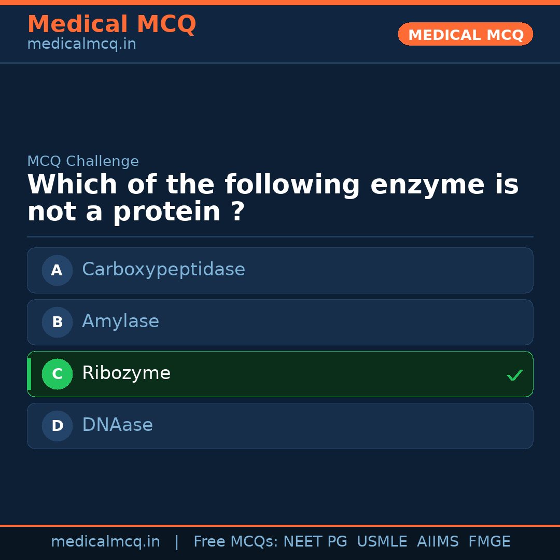
Task: Open the medicalmcq.in link in the footer
Action: click(105, 542)
